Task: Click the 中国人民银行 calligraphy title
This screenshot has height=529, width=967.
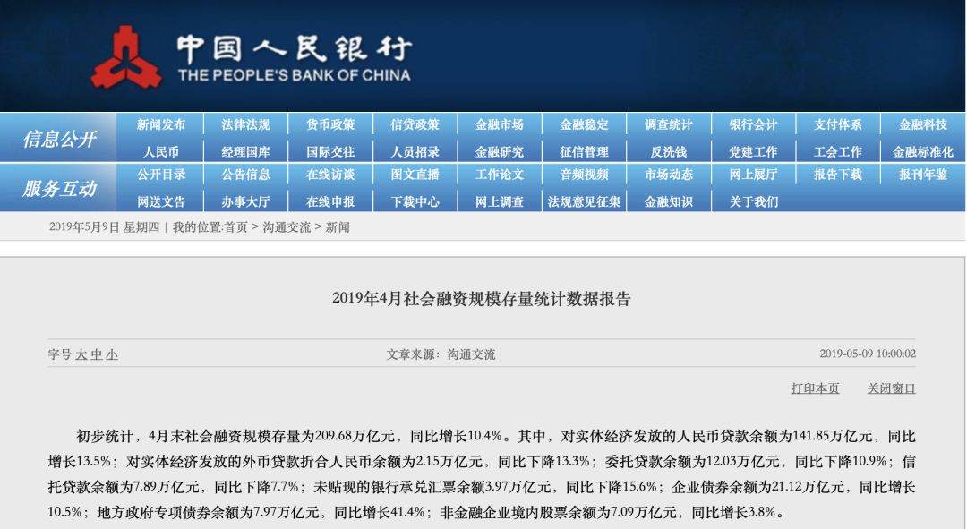Action: [295, 48]
